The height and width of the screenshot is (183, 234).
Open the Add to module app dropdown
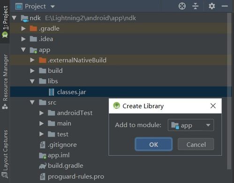click(x=190, y=125)
